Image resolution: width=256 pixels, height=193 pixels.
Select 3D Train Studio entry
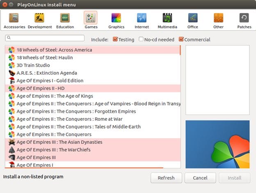93,65
